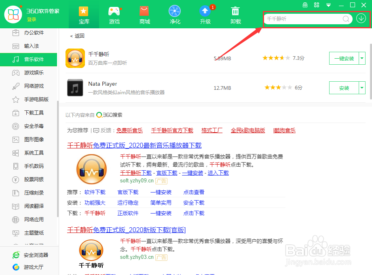Screen dimensions: 372x275
Task: Click 功能强大 in the 安装 row
Action: click(95, 203)
